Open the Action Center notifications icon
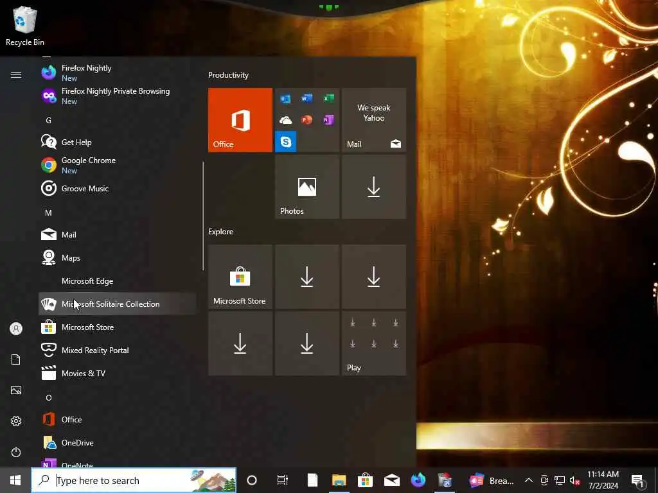658x493 pixels. click(x=638, y=481)
